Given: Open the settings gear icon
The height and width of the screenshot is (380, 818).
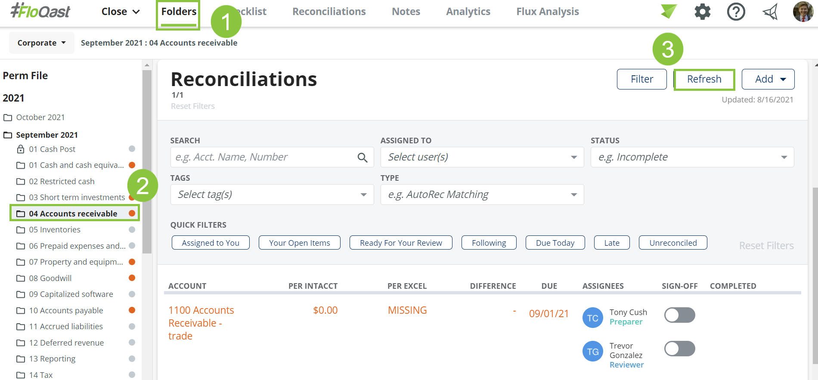Looking at the screenshot, I should pyautogui.click(x=702, y=12).
